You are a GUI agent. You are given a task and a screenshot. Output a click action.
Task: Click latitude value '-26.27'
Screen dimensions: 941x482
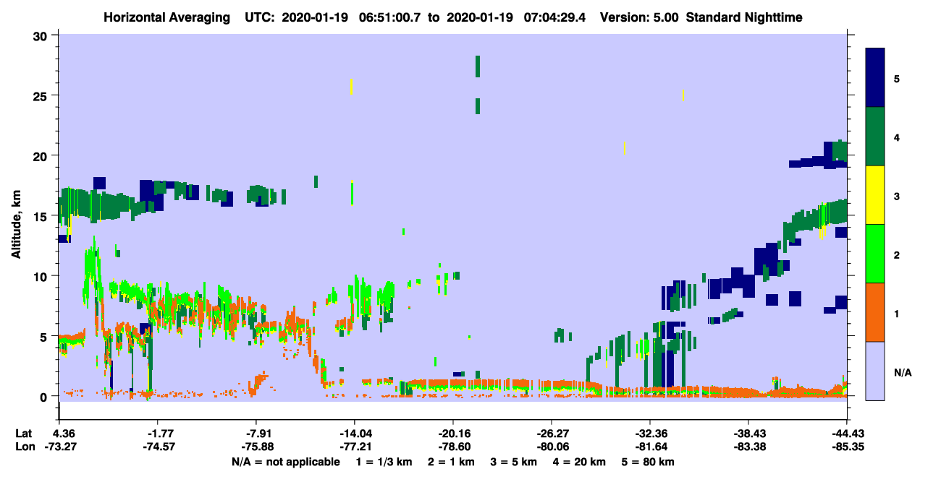pyautogui.click(x=551, y=434)
